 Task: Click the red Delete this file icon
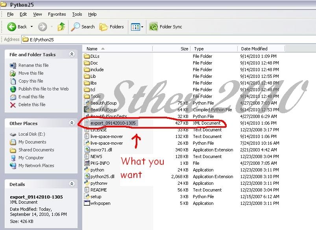pyautogui.click(x=13, y=105)
